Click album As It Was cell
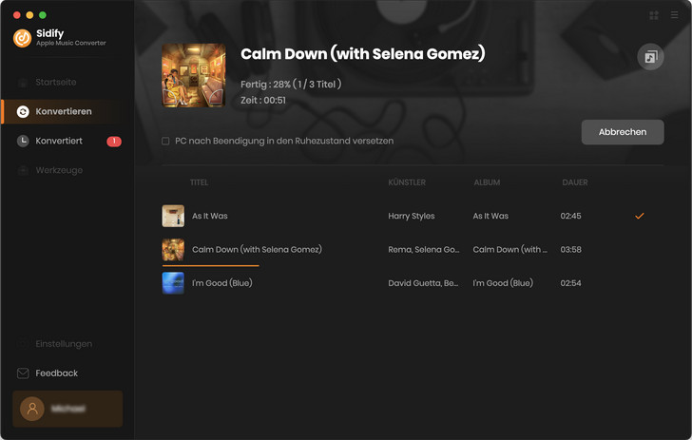 coord(490,216)
